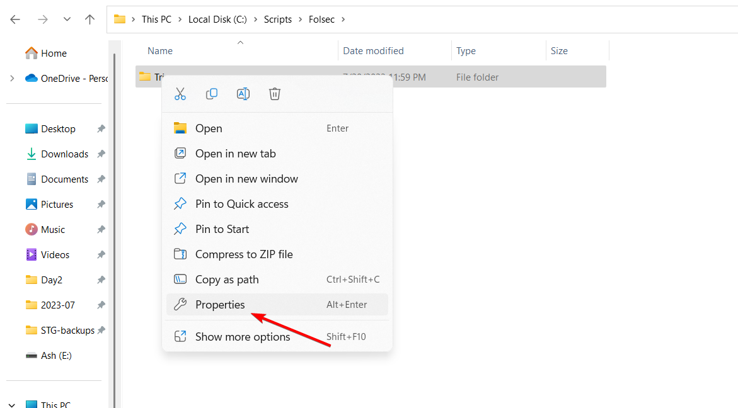The height and width of the screenshot is (408, 738).
Task: Click the pin icon next to Desktop
Action: click(x=101, y=129)
